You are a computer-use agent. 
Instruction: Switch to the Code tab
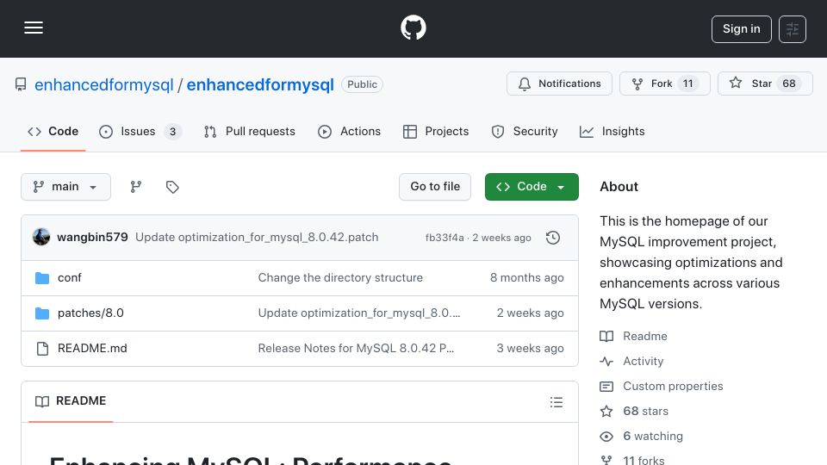pyautogui.click(x=53, y=131)
